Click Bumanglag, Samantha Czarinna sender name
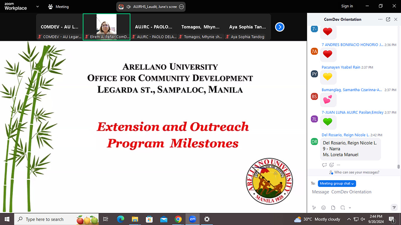 coord(352,90)
